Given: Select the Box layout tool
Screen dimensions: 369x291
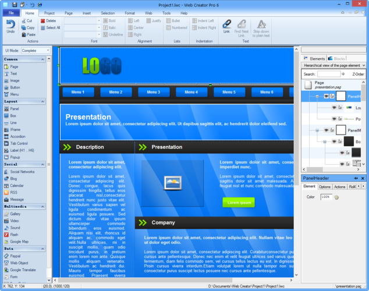Looking at the screenshot, I should click(10, 116).
